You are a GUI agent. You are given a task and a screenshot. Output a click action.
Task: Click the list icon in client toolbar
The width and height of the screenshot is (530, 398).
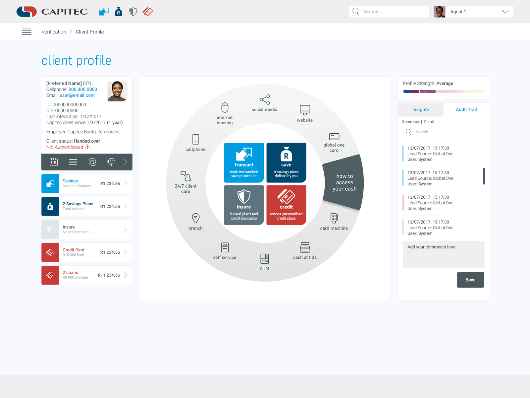click(73, 162)
